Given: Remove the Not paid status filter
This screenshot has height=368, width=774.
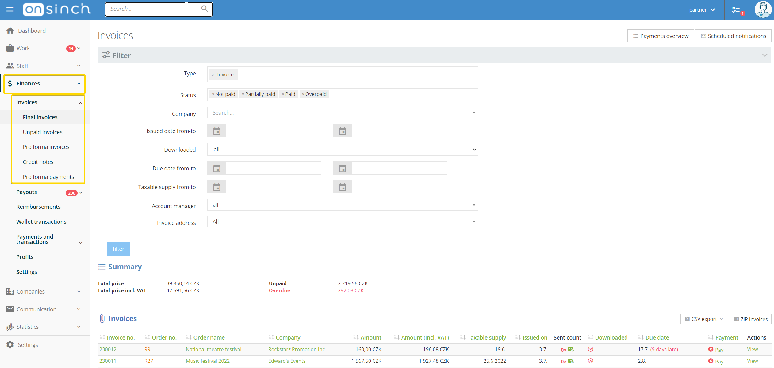Looking at the screenshot, I should [213, 94].
